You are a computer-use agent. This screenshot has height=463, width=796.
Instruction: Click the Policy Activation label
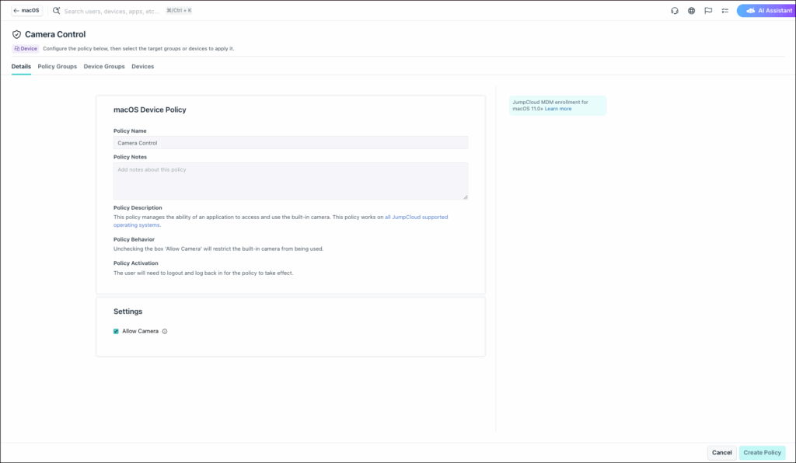[135, 263]
